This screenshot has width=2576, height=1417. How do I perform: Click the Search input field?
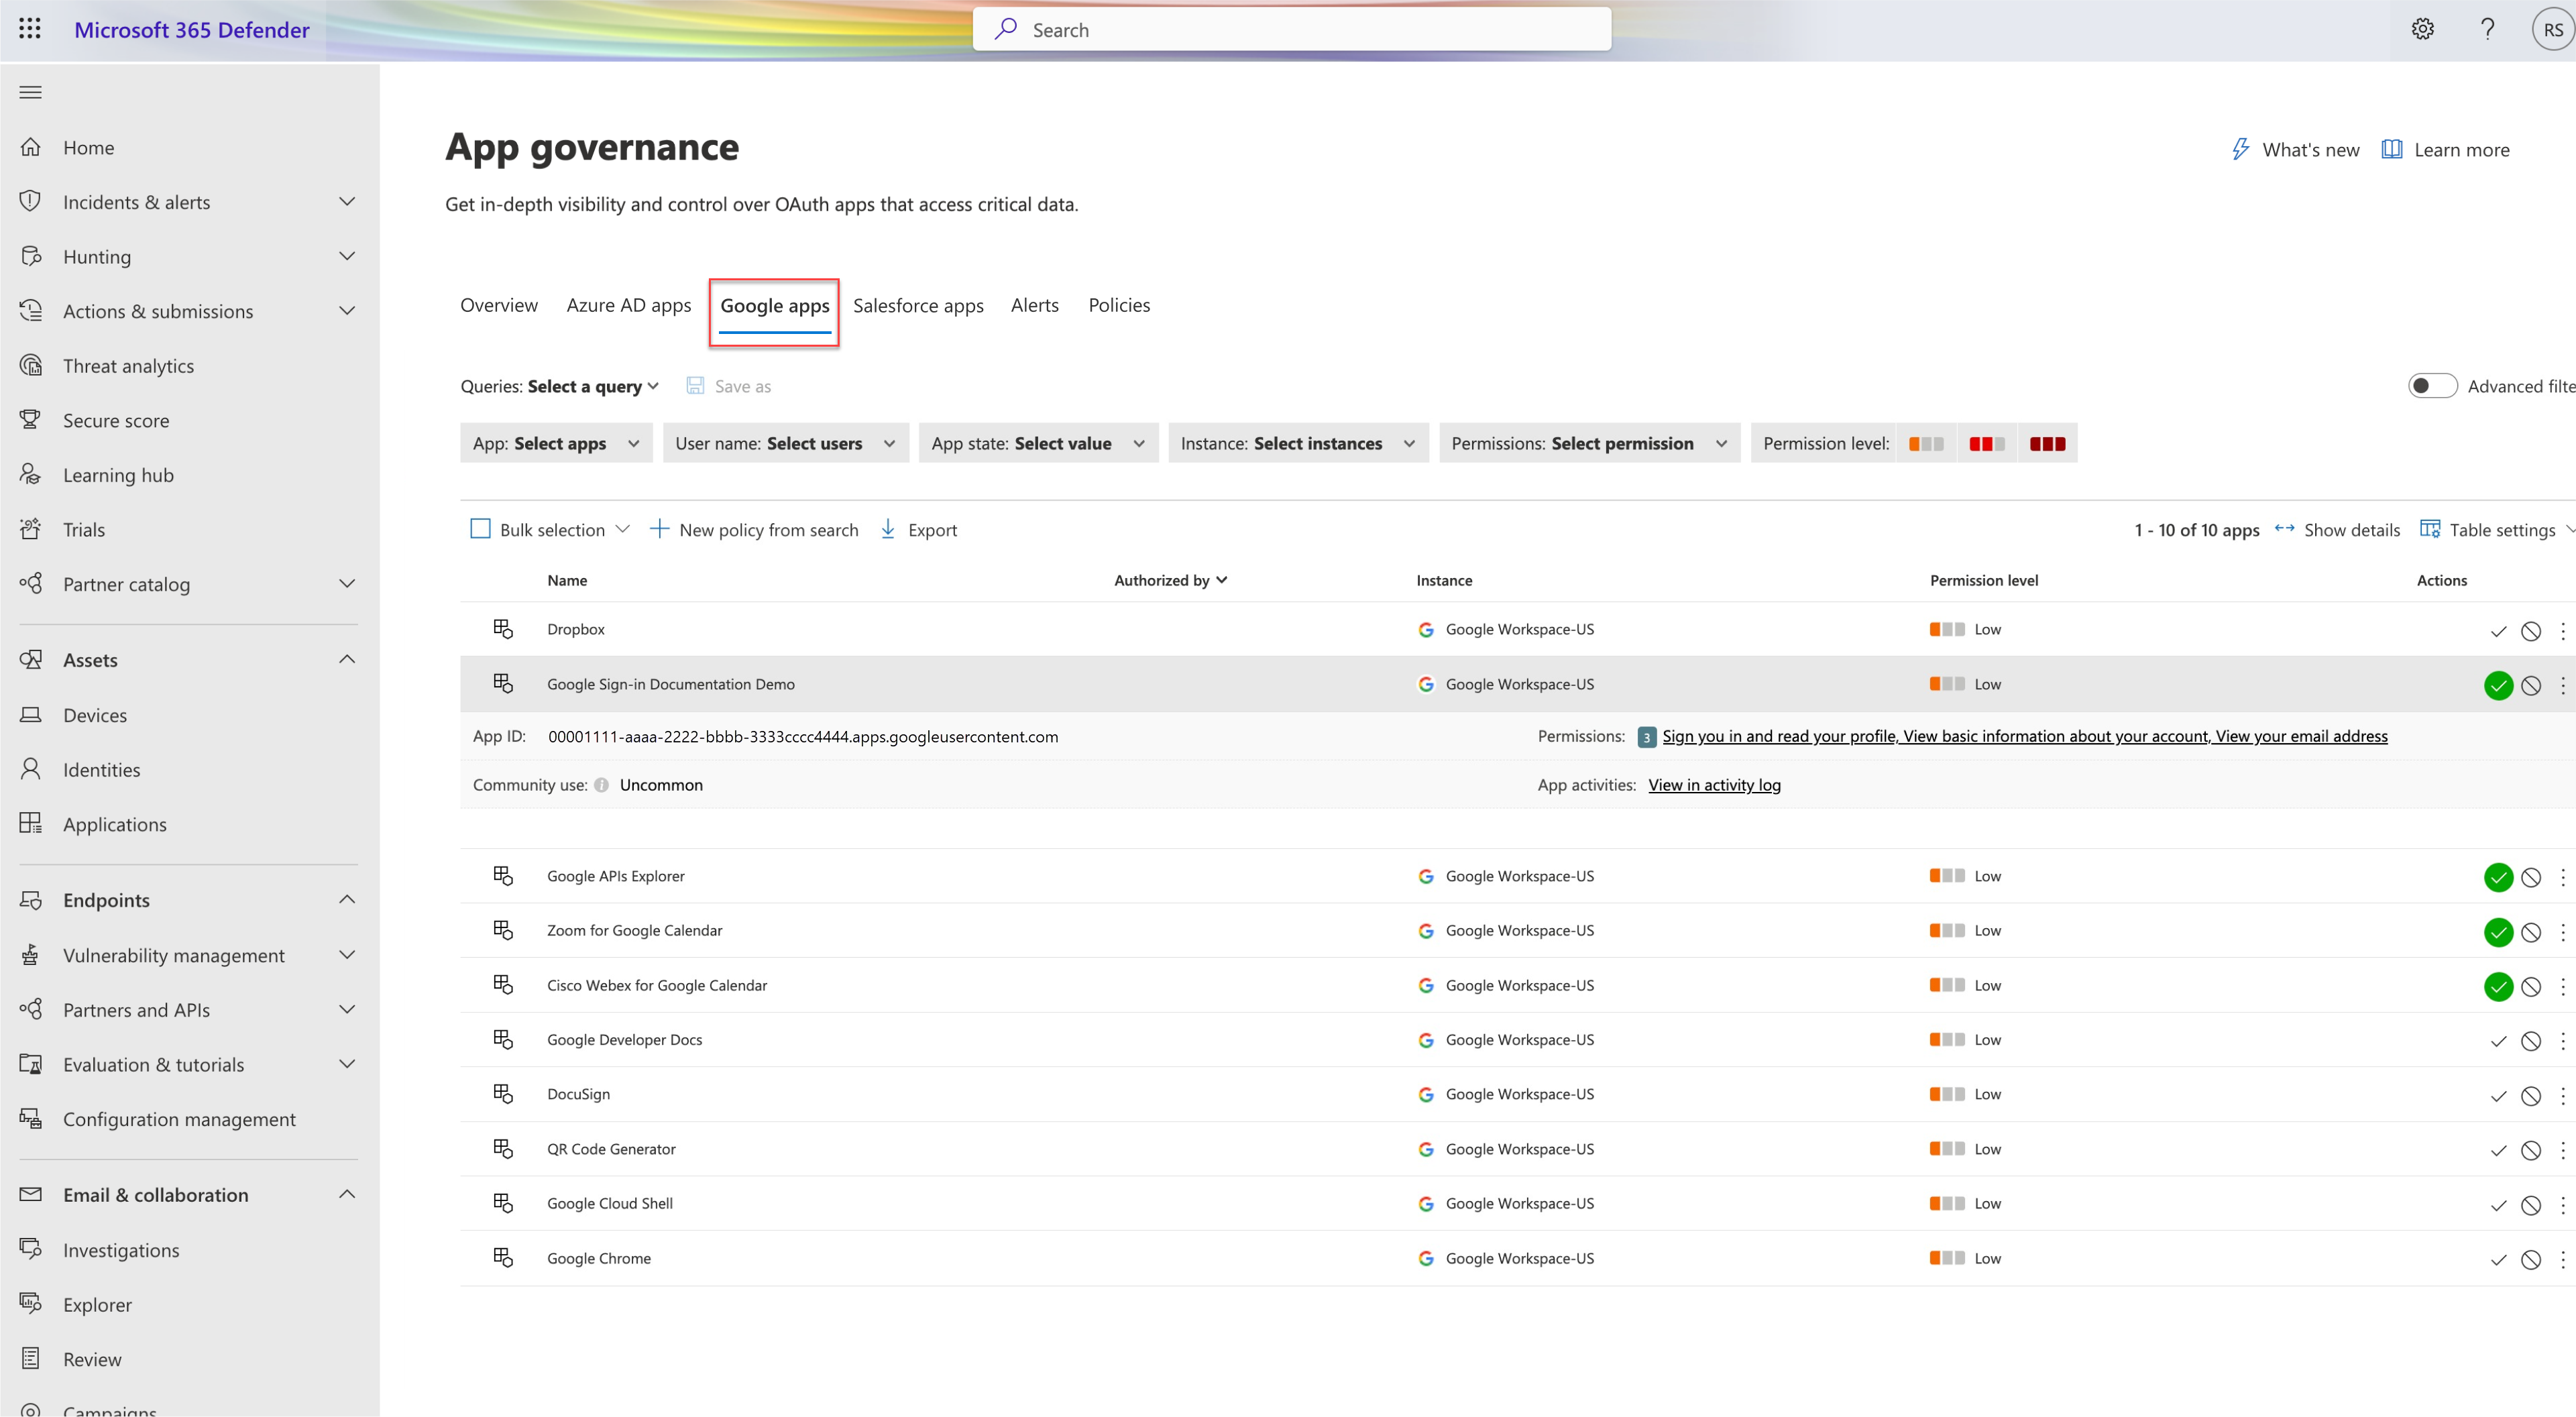pyautogui.click(x=1292, y=28)
